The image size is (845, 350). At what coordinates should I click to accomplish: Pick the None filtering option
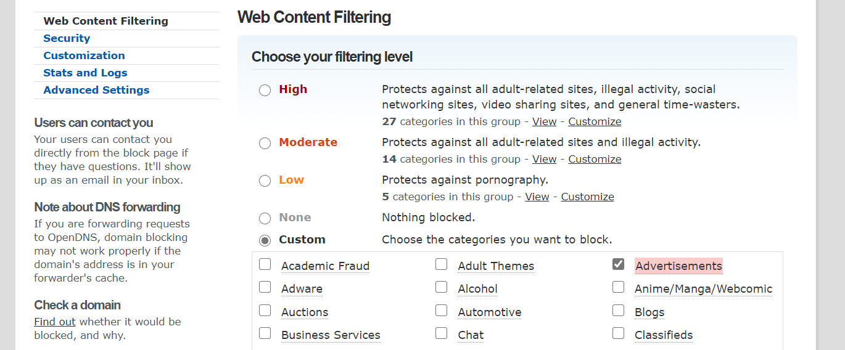[x=265, y=218]
